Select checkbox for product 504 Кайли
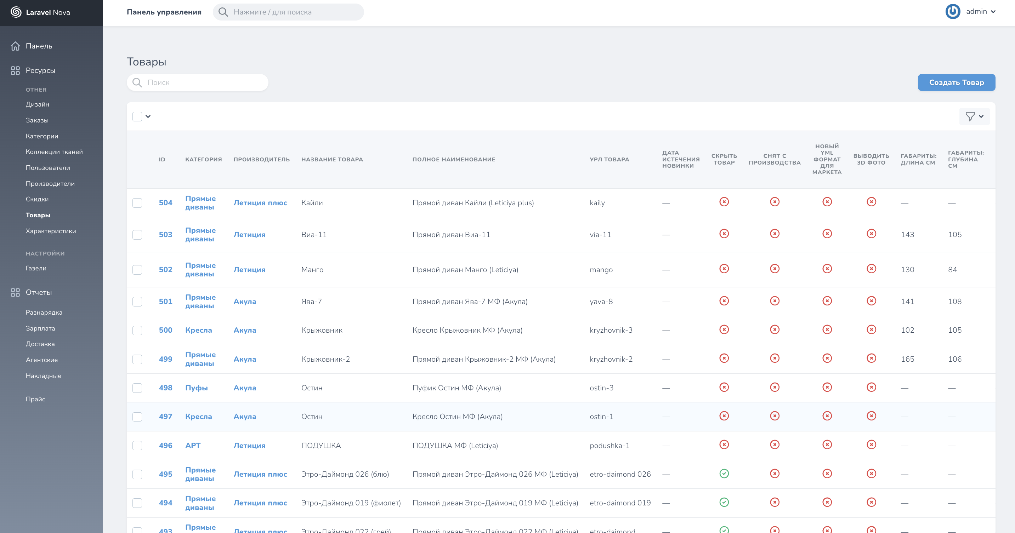Viewport: 1015px width, 533px height. (137, 203)
